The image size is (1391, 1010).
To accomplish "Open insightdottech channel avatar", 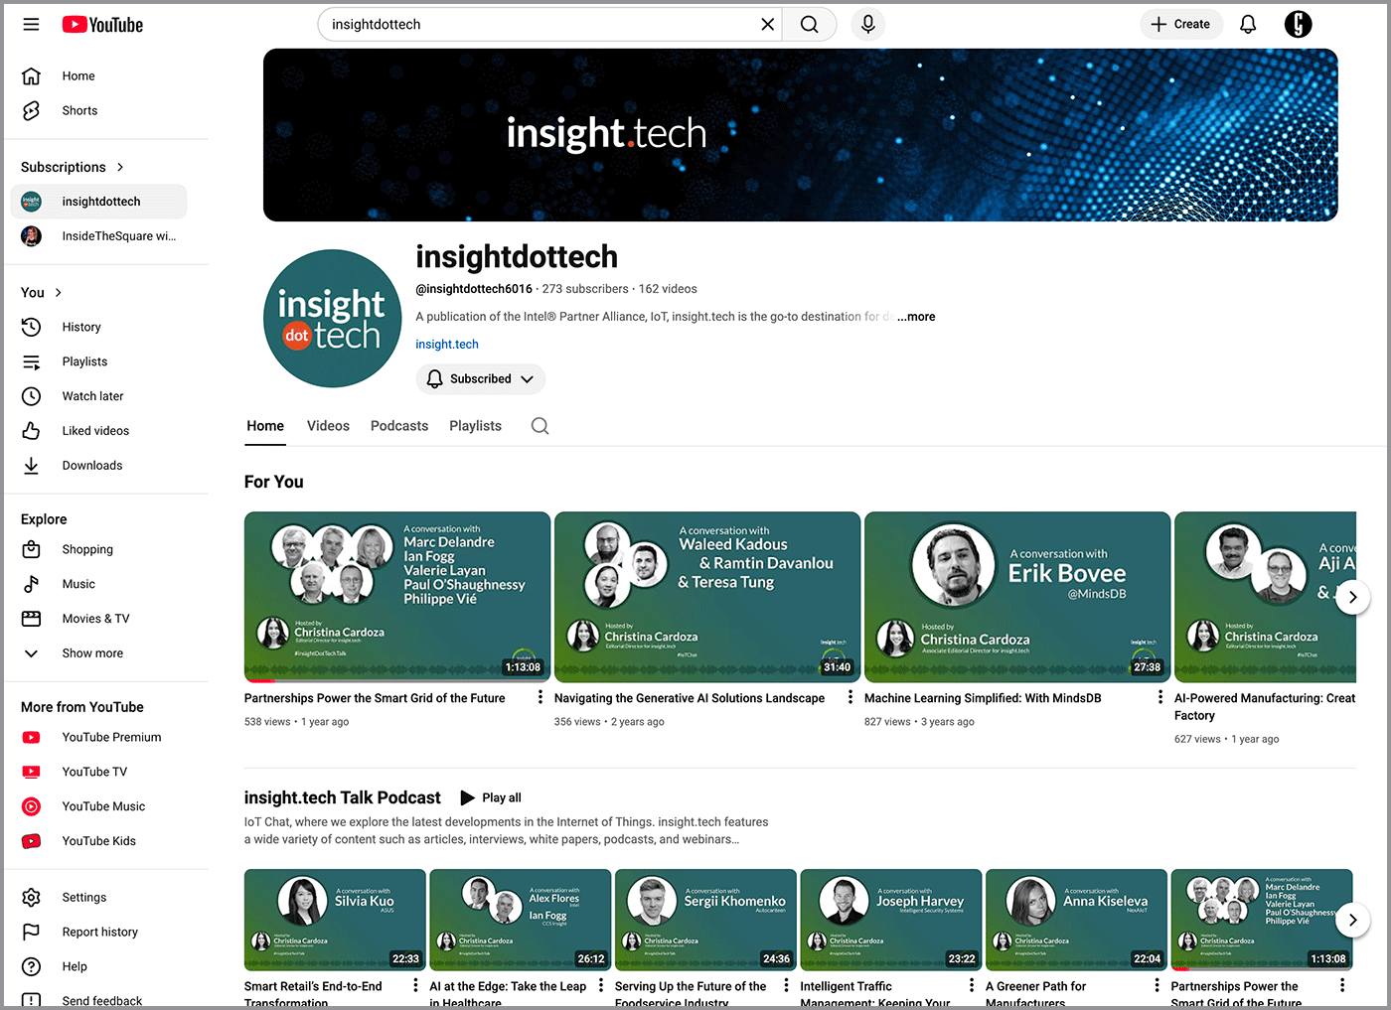I will (x=332, y=319).
